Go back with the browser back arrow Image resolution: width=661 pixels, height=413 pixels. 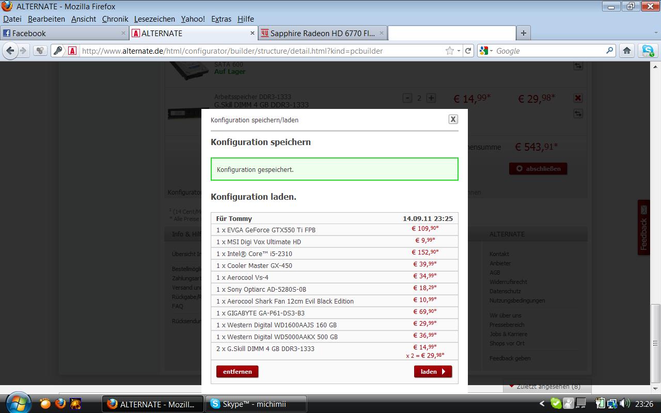point(10,51)
